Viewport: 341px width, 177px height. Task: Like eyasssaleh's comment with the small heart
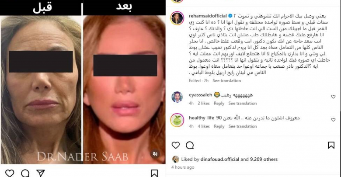point(333,97)
